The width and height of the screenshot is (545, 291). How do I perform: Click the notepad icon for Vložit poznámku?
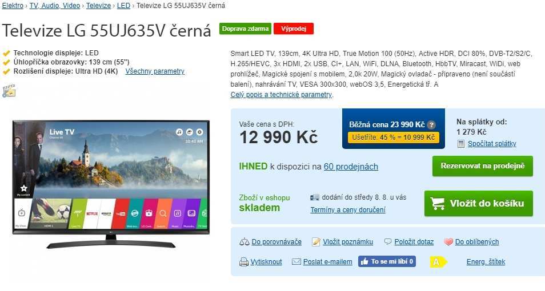pos(316,242)
